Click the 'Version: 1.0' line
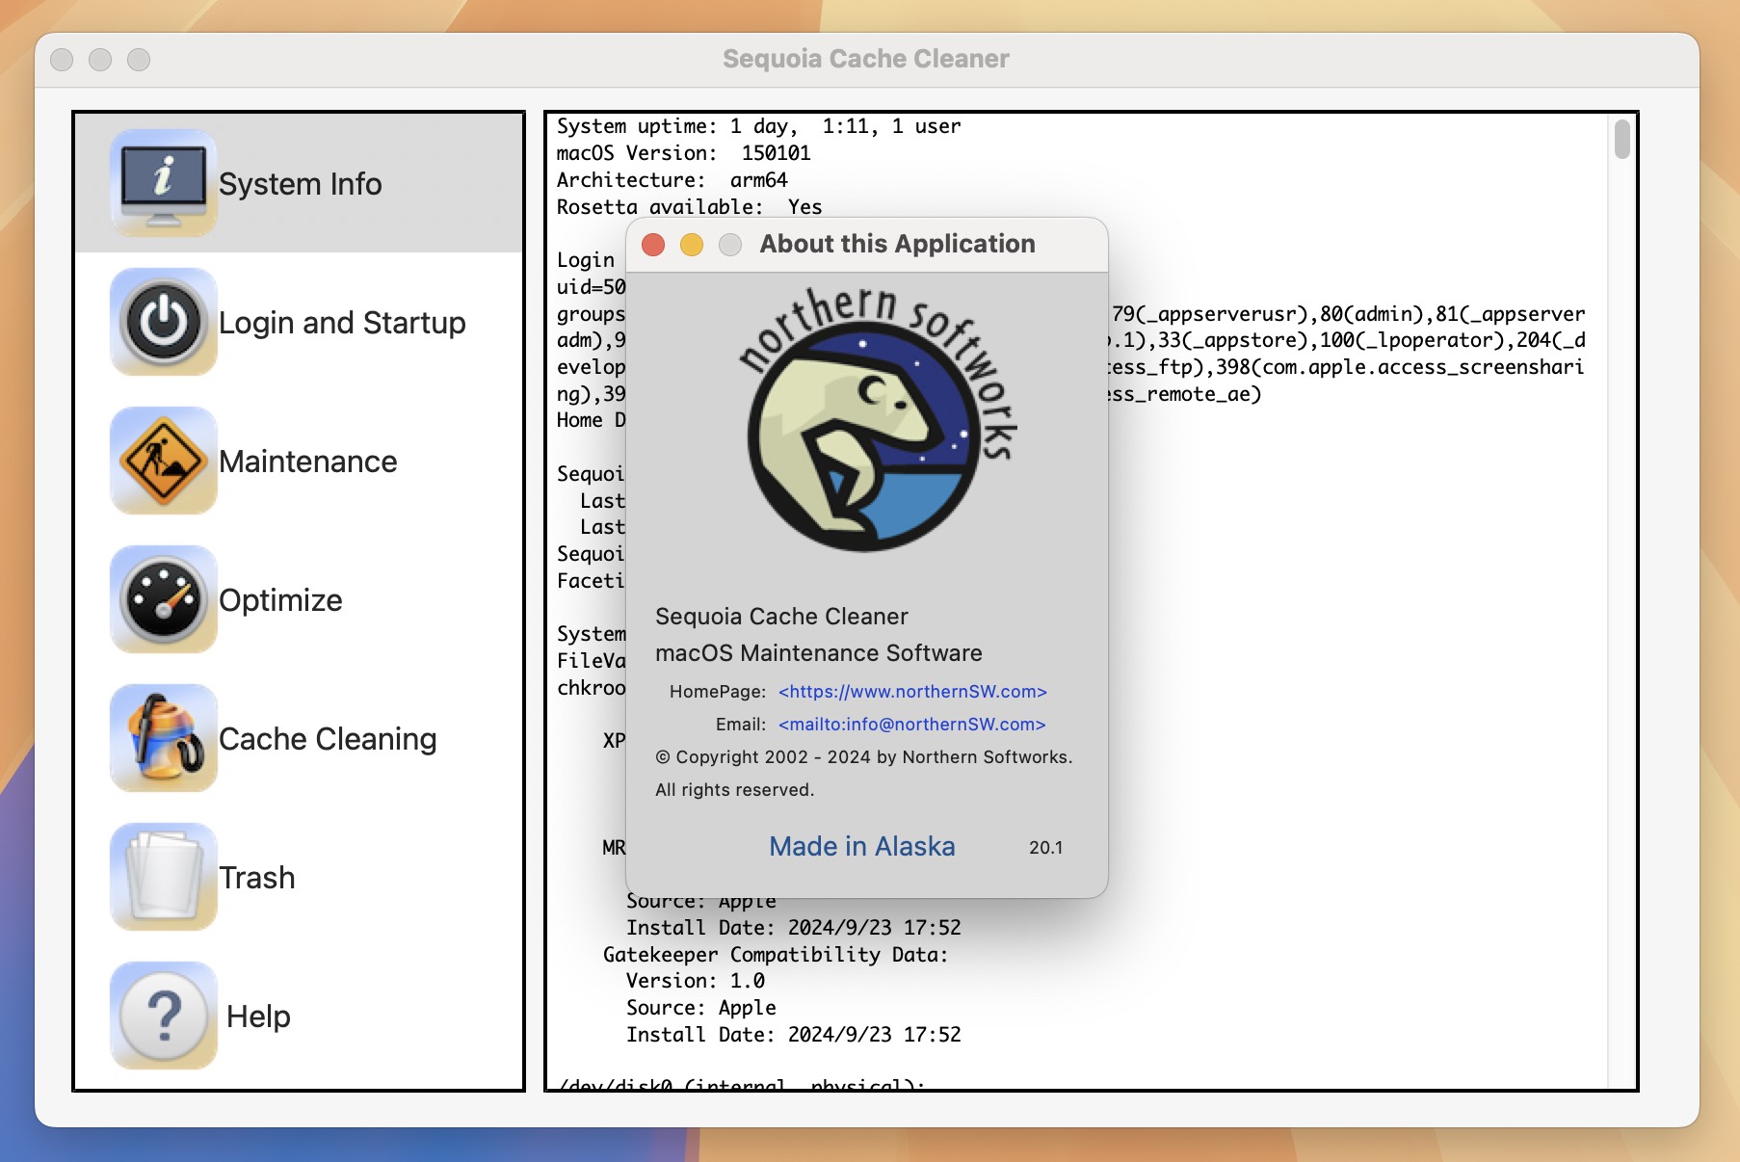Screen dimensions: 1740x1162 (696, 981)
